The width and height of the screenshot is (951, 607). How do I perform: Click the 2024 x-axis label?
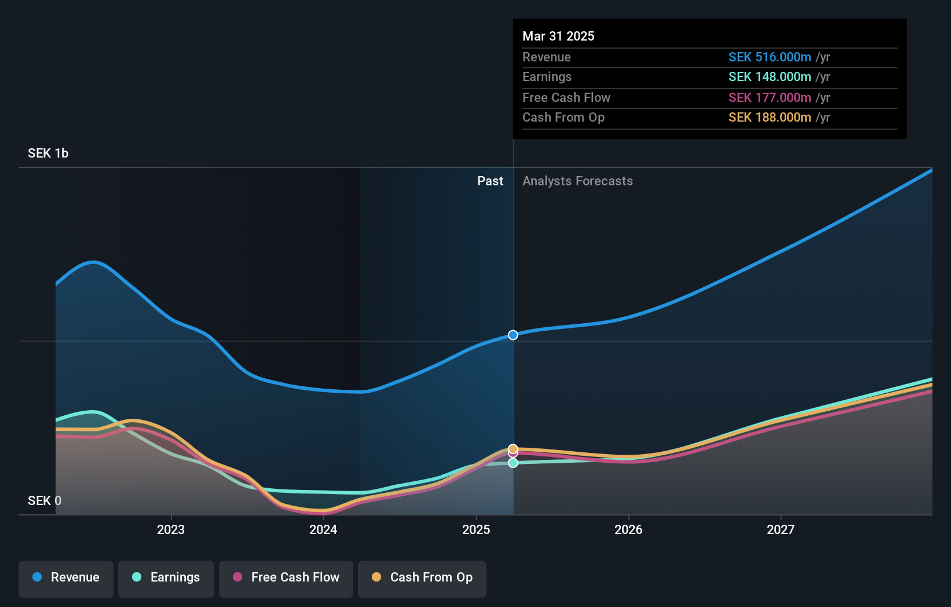(323, 529)
